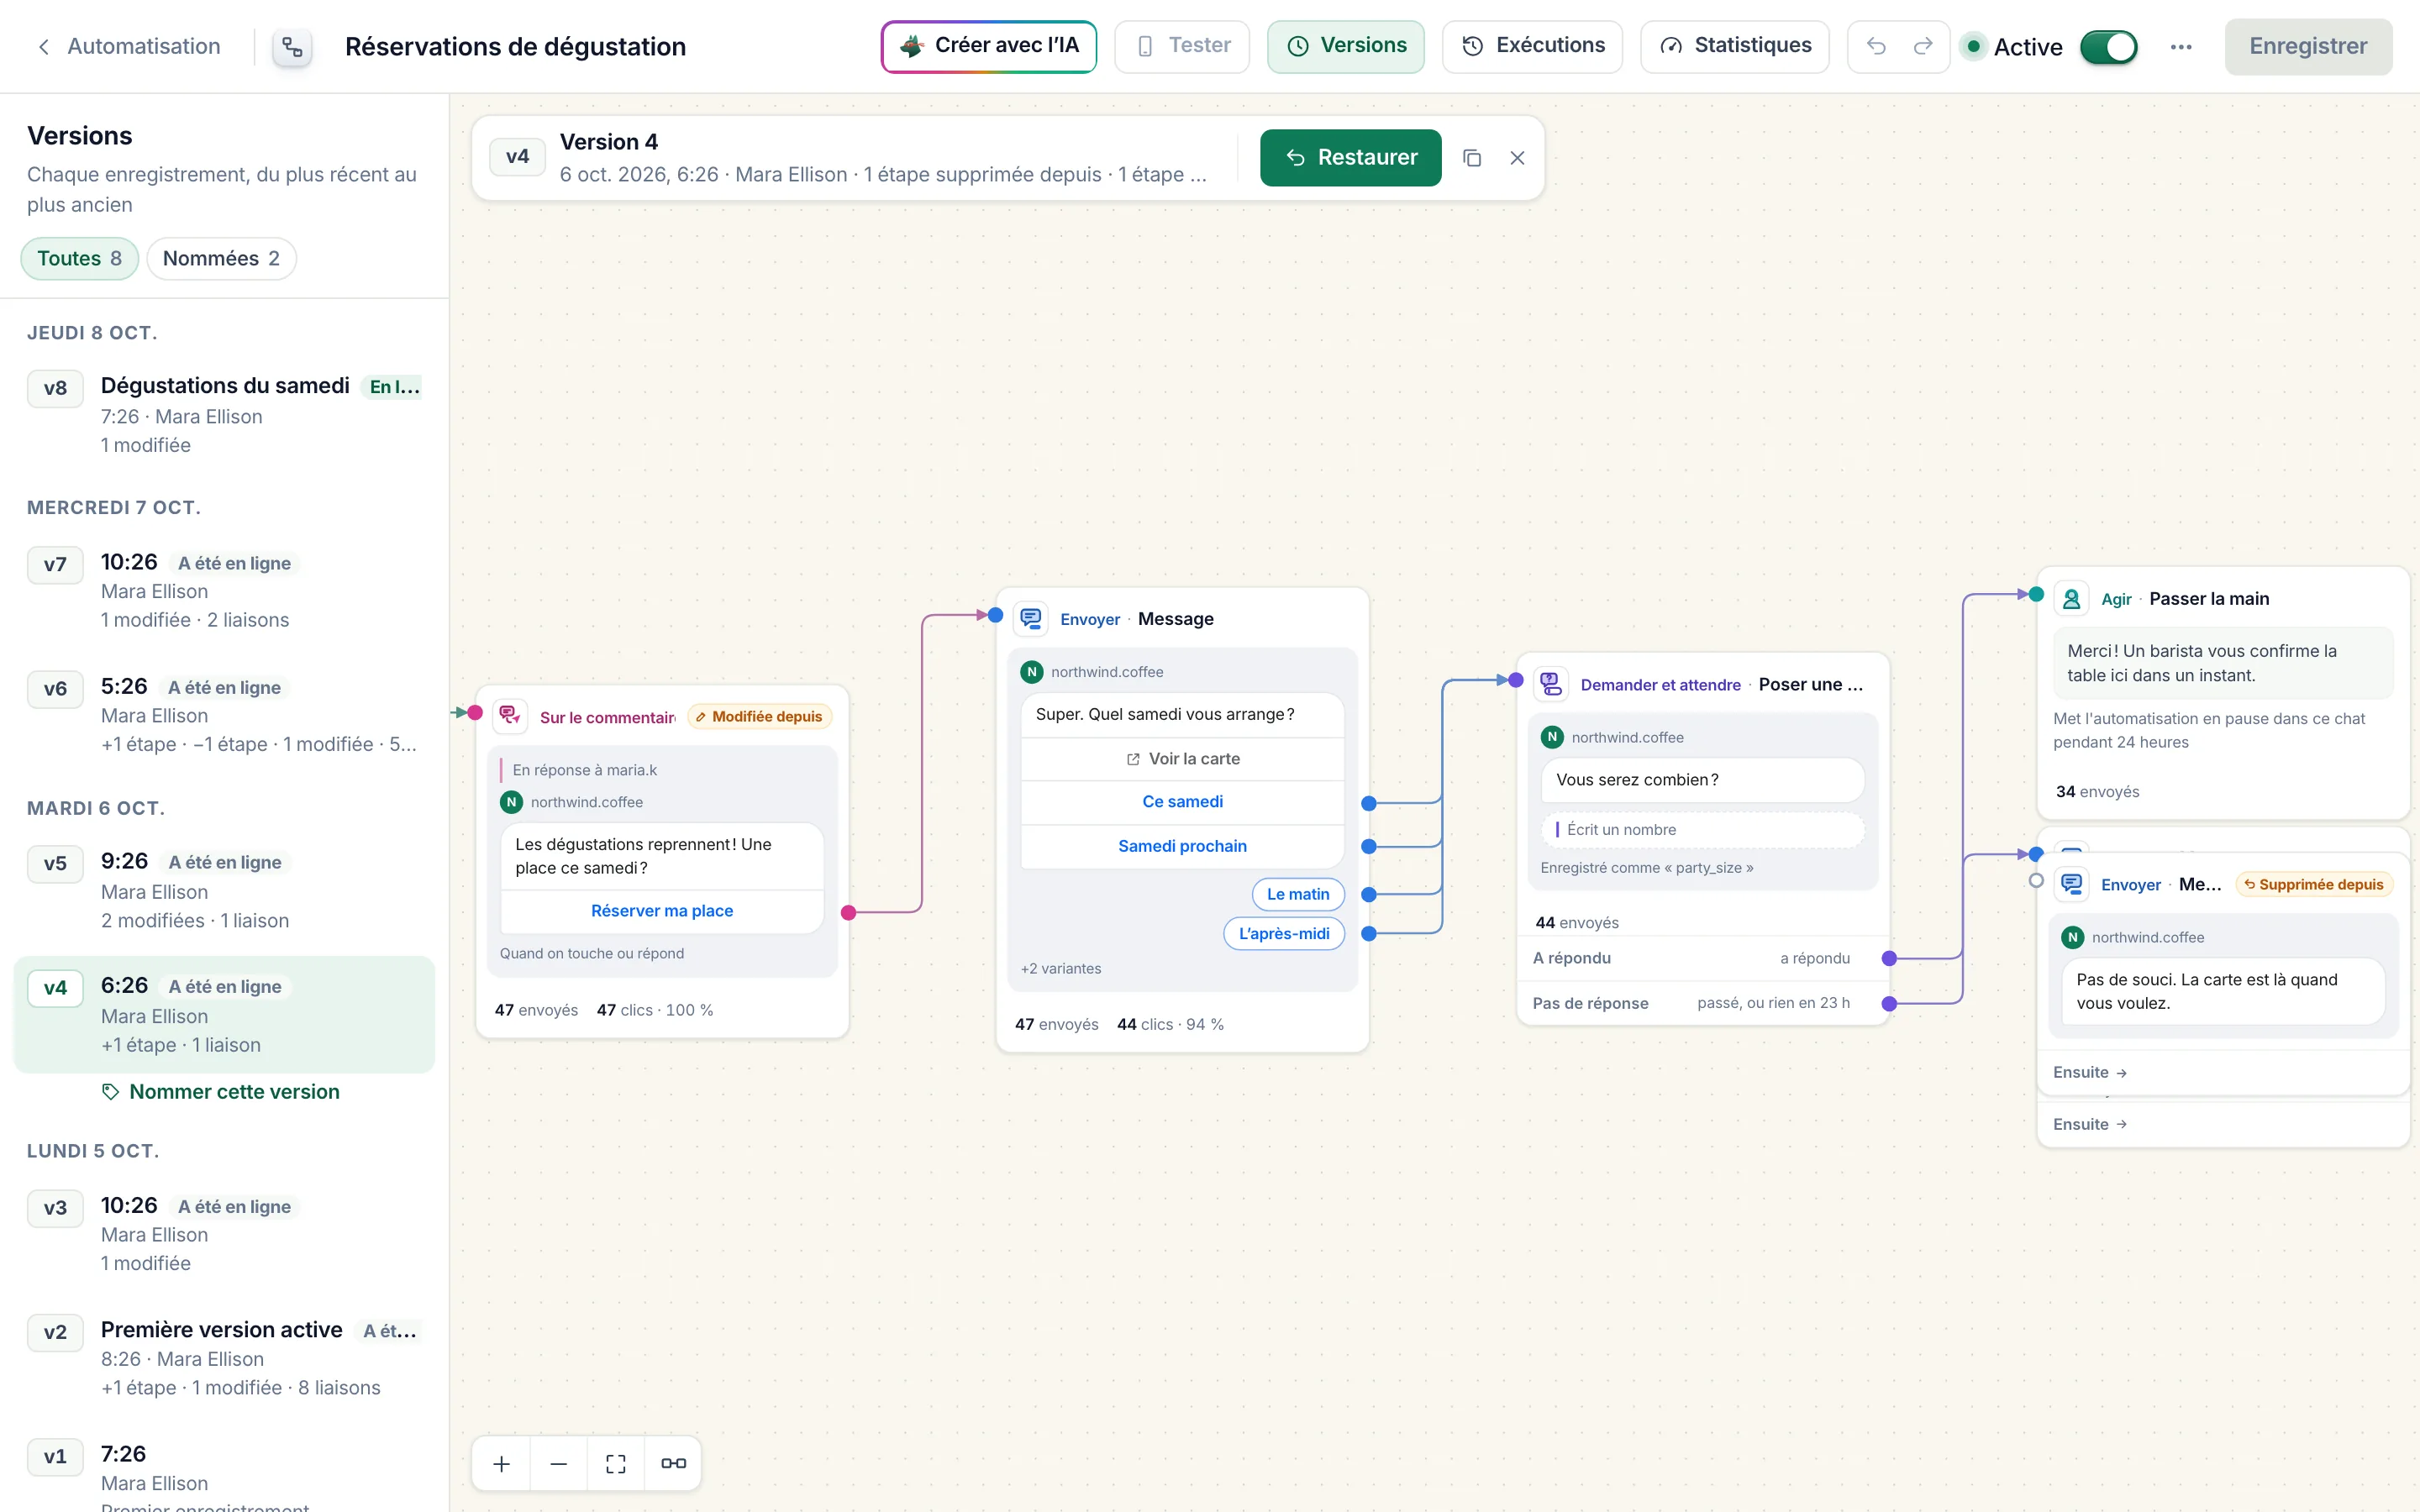Click the tag icon beside Nommer cette version
The image size is (2420, 1512).
pyautogui.click(x=111, y=1091)
